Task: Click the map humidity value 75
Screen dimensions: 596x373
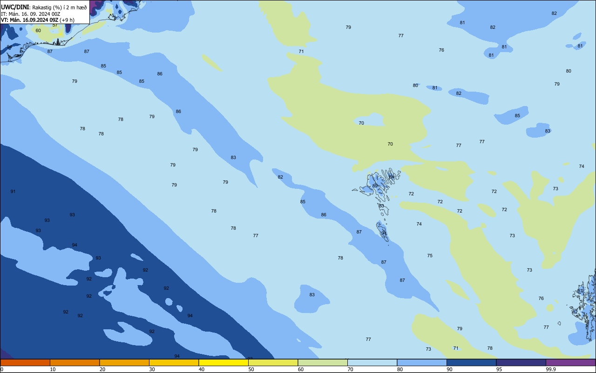Action: tap(430, 256)
